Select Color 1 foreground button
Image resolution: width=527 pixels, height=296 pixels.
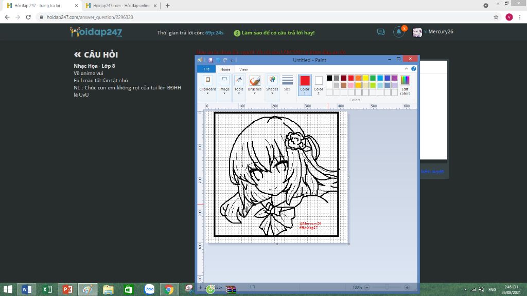coord(305,85)
